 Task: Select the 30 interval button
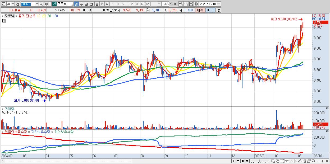(x=138, y=4)
